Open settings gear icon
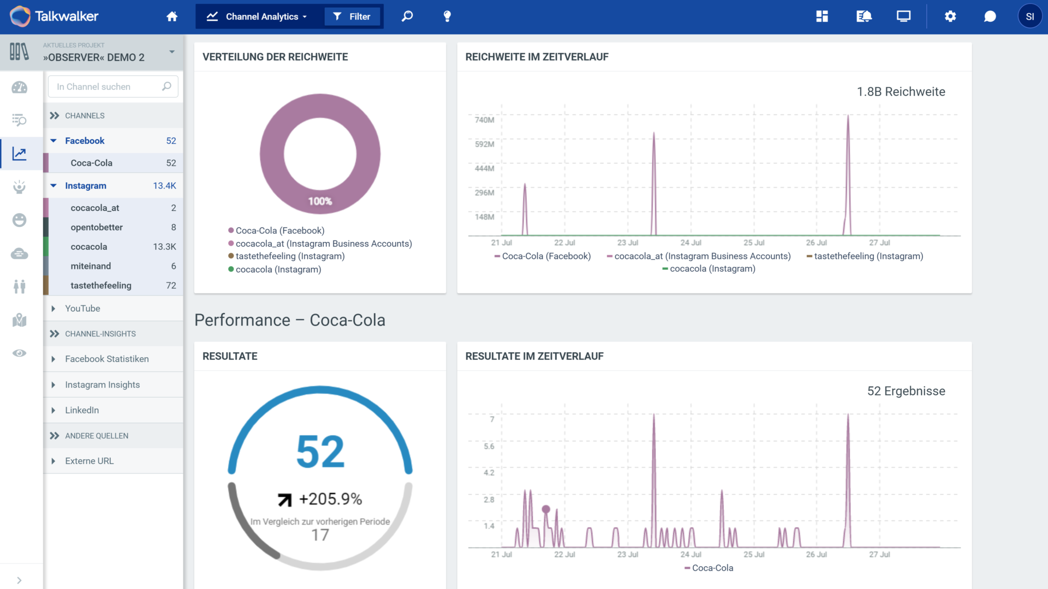Screen dimensions: 1048x589 pos(950,16)
